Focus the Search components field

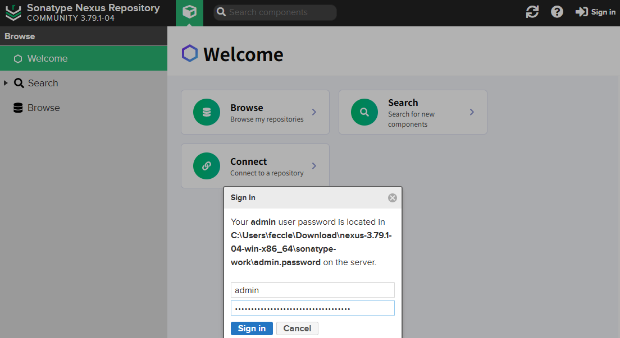(275, 12)
